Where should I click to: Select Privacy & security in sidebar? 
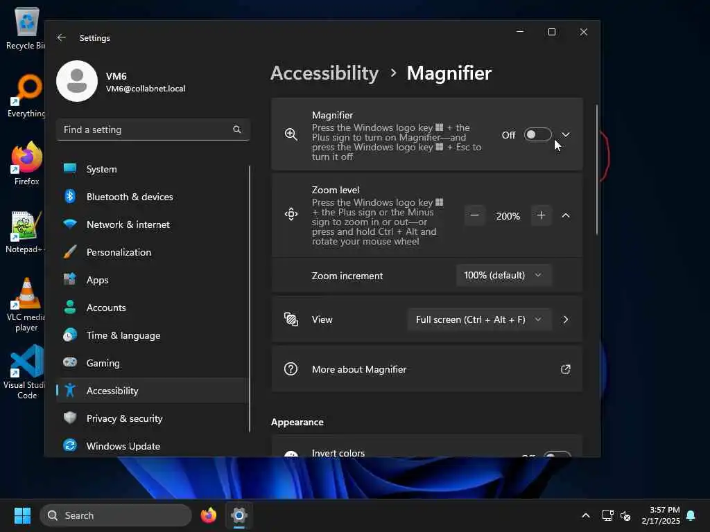(153, 418)
